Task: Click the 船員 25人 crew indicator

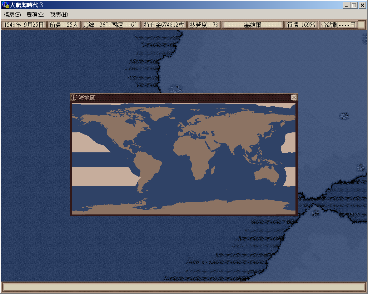Action: tap(64, 25)
